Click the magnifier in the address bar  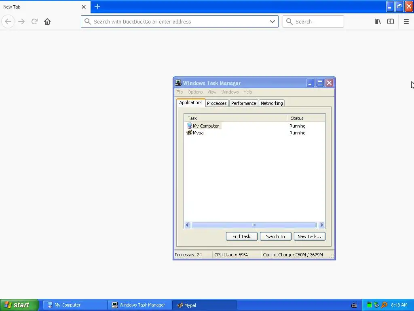[87, 21]
